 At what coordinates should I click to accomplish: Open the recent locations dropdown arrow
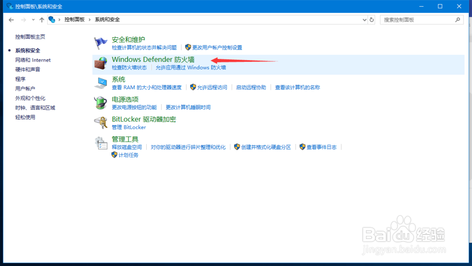pyautogui.click(x=33, y=20)
